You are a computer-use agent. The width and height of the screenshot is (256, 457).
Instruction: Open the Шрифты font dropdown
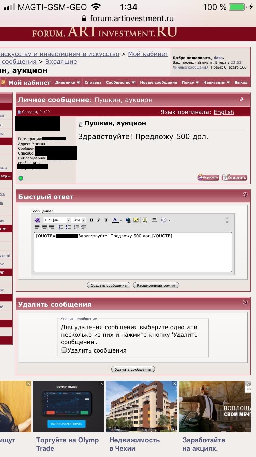pos(57,220)
